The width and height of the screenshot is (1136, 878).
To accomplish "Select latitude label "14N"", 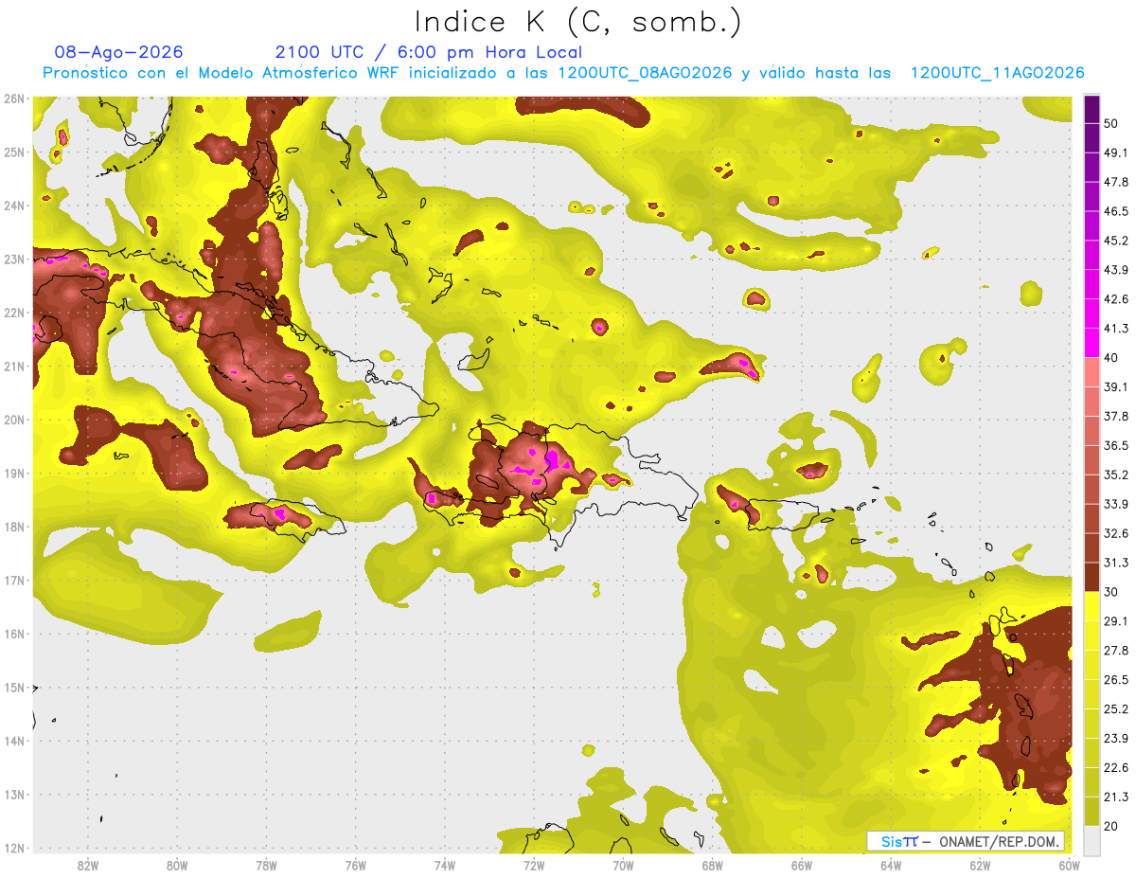I will (x=13, y=741).
